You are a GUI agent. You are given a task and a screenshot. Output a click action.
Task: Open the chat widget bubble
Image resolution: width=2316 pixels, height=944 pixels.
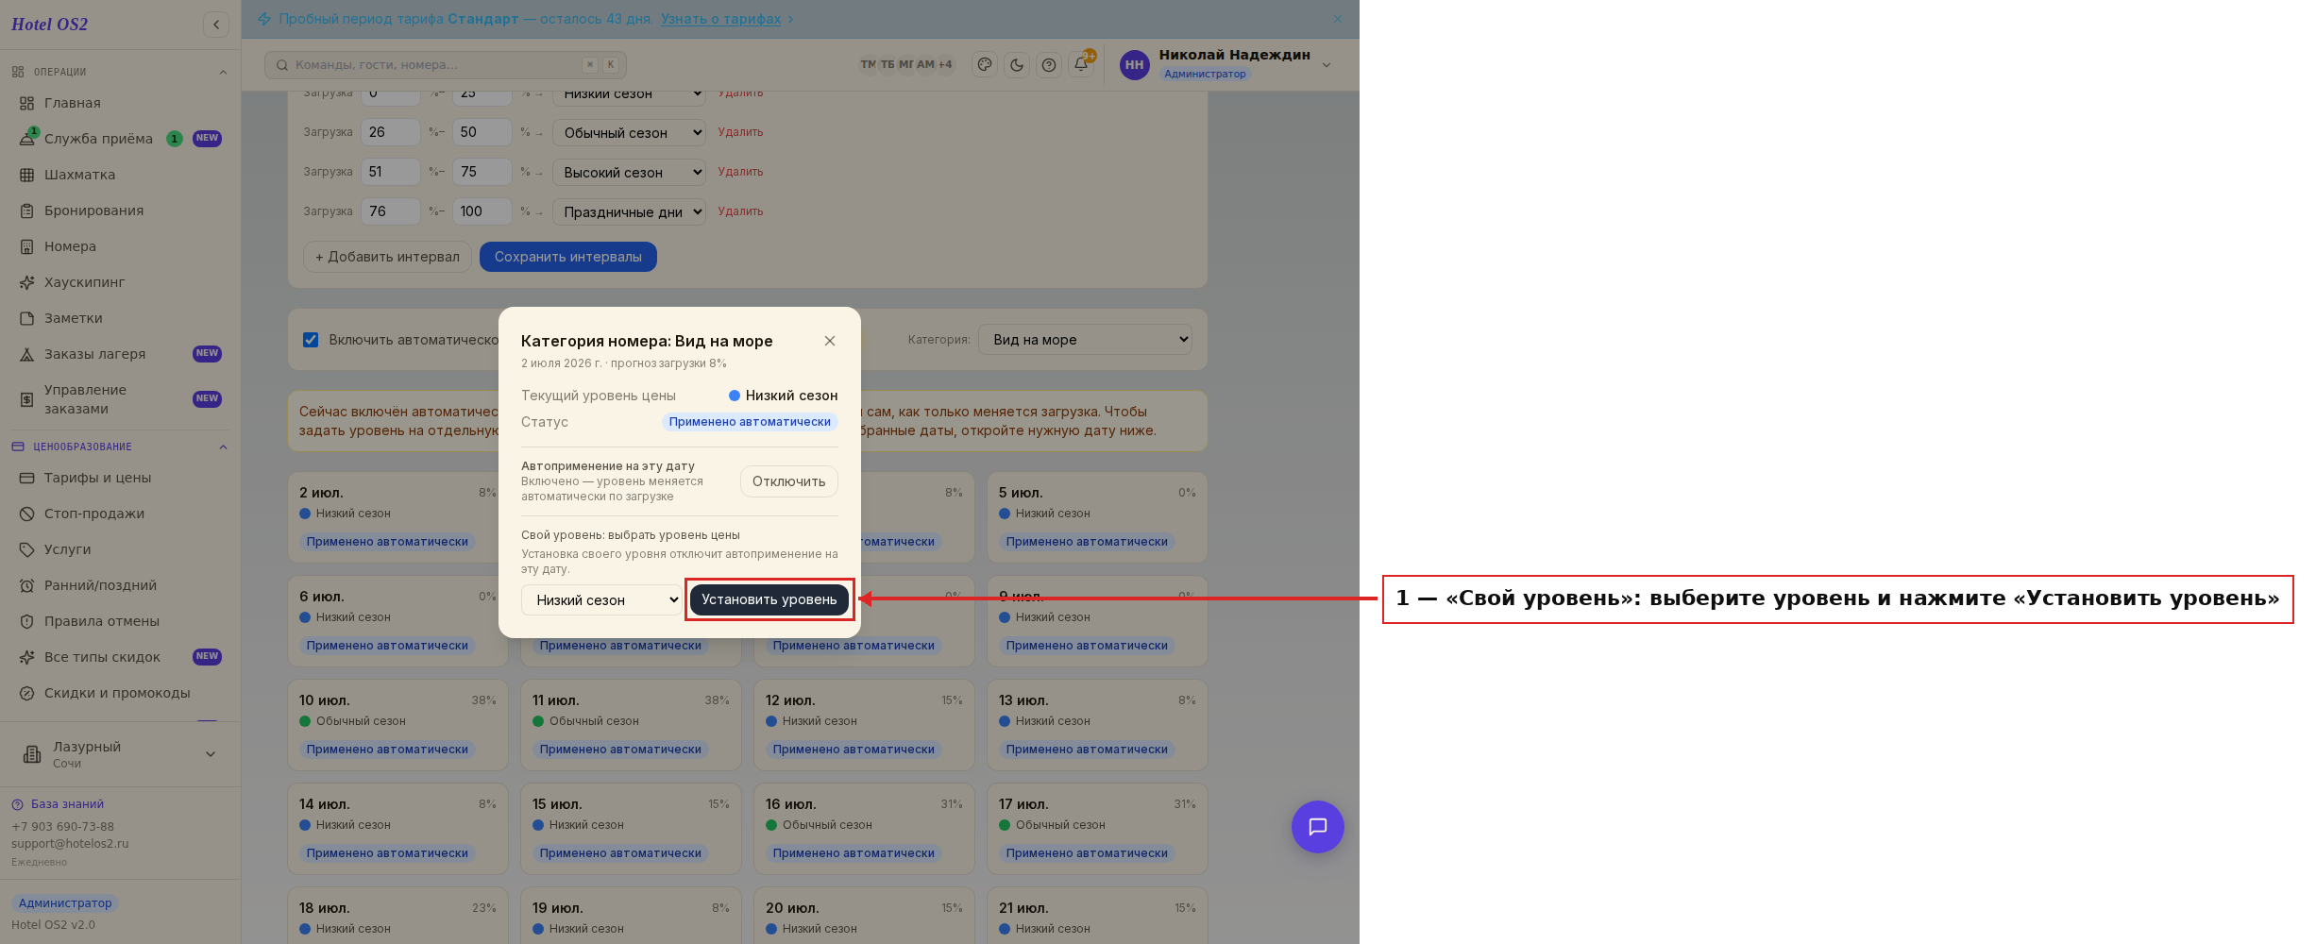[x=1317, y=827]
